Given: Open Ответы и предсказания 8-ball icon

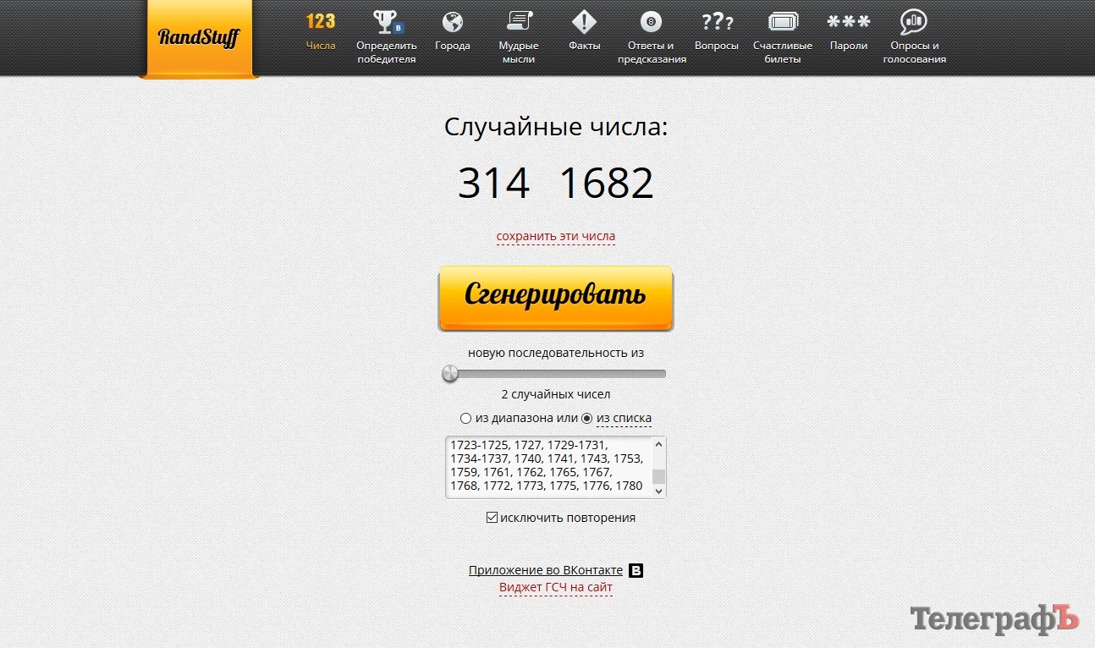Looking at the screenshot, I should tap(651, 22).
